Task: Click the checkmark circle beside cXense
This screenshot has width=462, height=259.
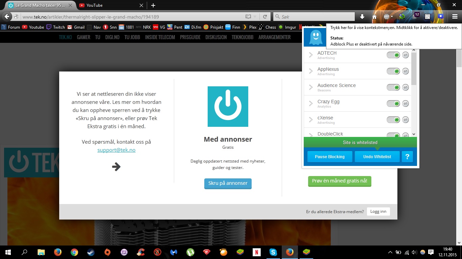Action: [x=406, y=120]
